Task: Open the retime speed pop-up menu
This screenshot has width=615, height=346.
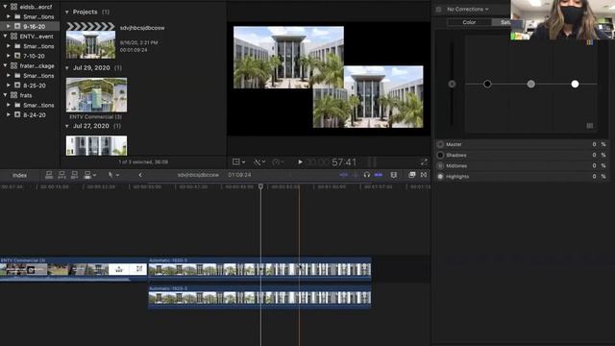Action: 278,162
